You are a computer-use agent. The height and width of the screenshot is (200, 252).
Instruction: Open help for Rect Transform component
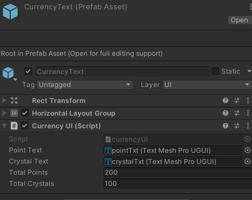tap(225, 100)
